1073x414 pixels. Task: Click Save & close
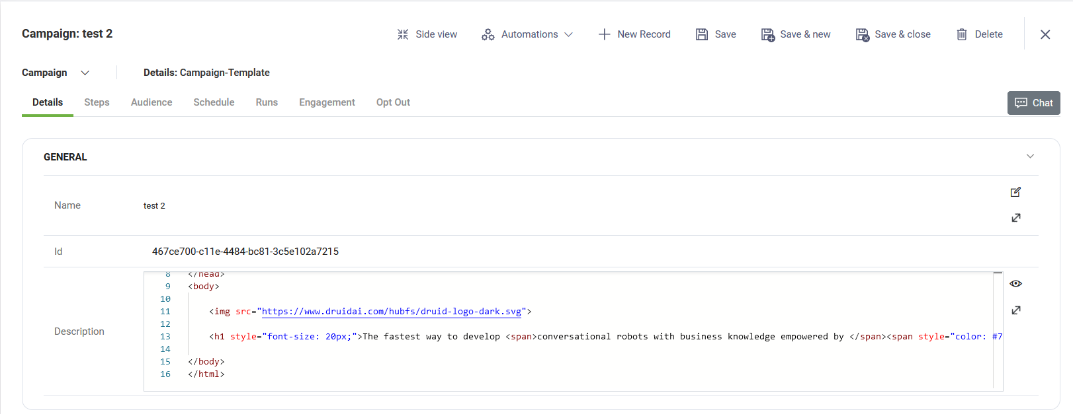point(893,34)
